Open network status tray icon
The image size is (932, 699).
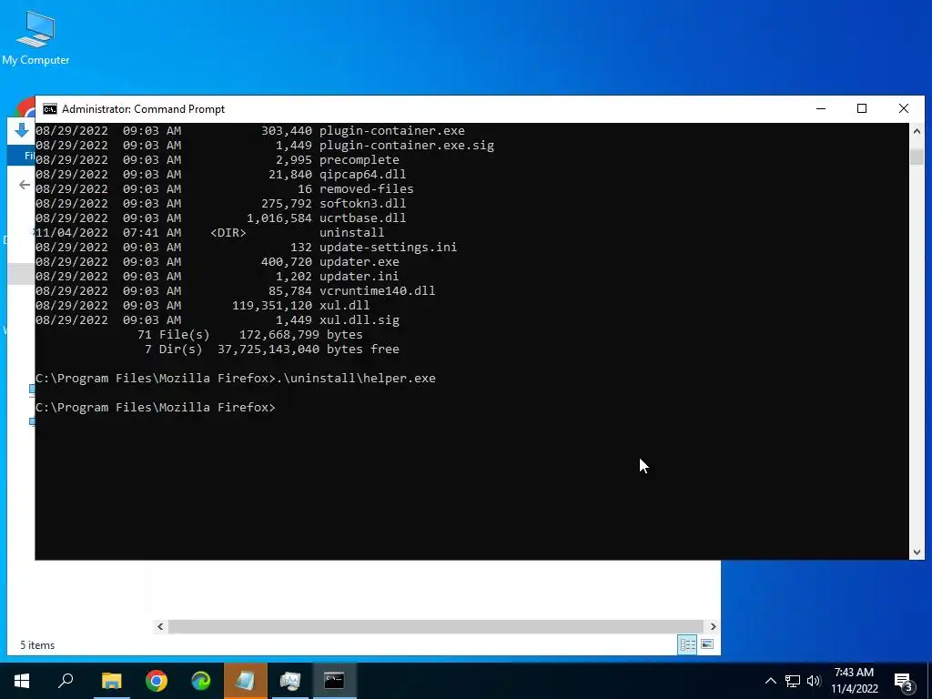[793, 681]
